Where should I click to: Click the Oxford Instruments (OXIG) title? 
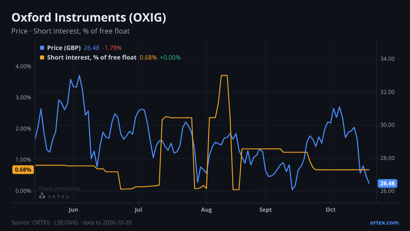tap(89, 18)
